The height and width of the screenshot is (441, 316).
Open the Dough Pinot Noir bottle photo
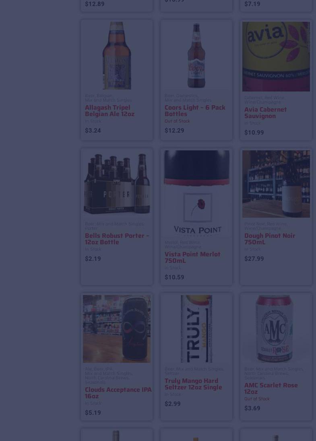(276, 184)
